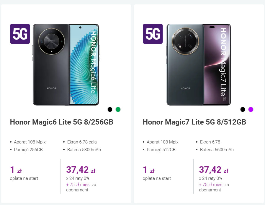Select green color for Honor Magic6 Lite
The image size is (265, 205).
tap(118, 109)
